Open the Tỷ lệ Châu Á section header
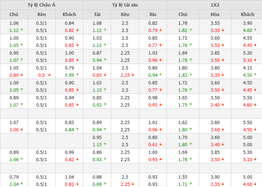262x187 pixels. coord(42,5)
